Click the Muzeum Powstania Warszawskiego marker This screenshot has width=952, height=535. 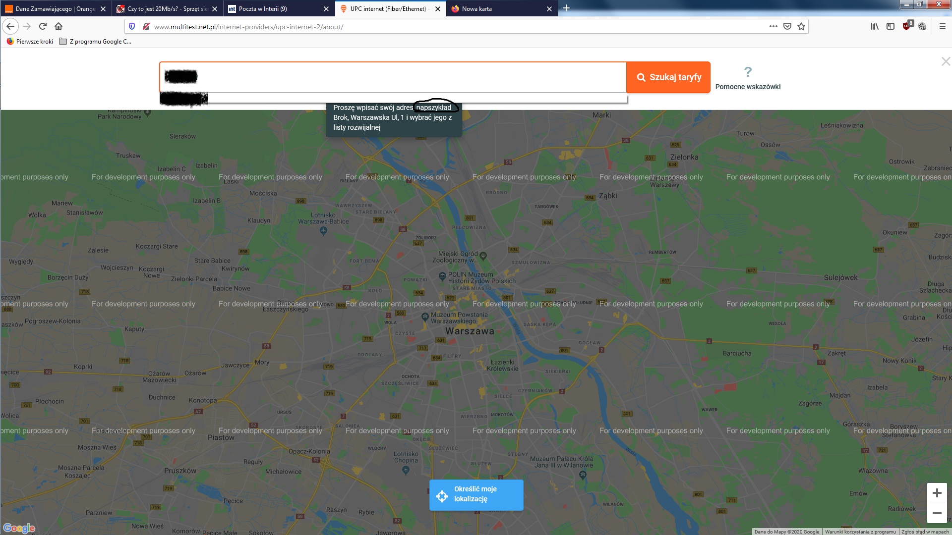pos(425,317)
